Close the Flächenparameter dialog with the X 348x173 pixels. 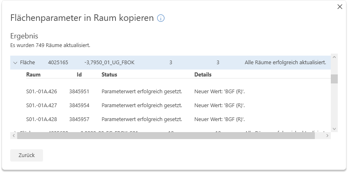(339, 7)
